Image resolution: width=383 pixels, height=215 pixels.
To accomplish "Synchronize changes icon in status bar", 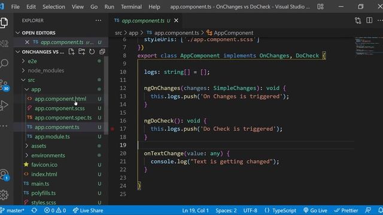I will click(34, 210).
